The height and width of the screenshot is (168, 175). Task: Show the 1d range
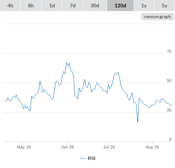click(x=52, y=6)
